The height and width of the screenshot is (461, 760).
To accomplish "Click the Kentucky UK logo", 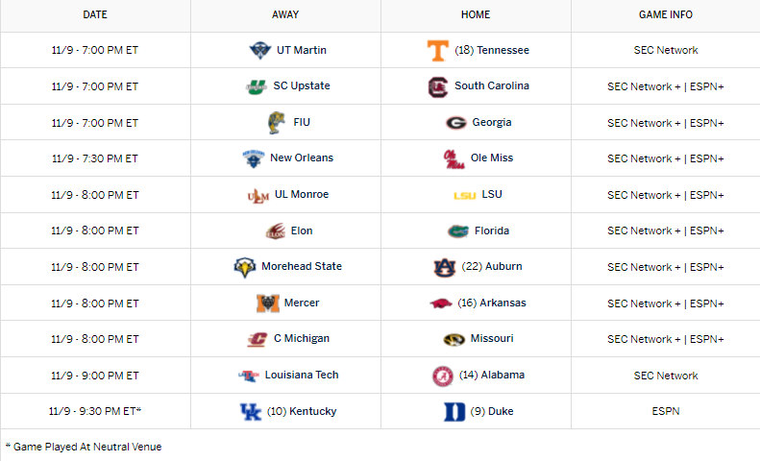I will click(x=251, y=412).
